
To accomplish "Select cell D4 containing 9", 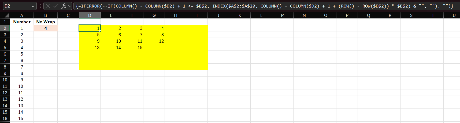I will (x=90, y=41).
